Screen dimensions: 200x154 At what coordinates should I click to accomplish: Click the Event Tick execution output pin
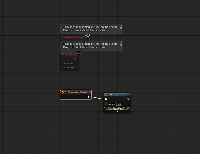76,59
